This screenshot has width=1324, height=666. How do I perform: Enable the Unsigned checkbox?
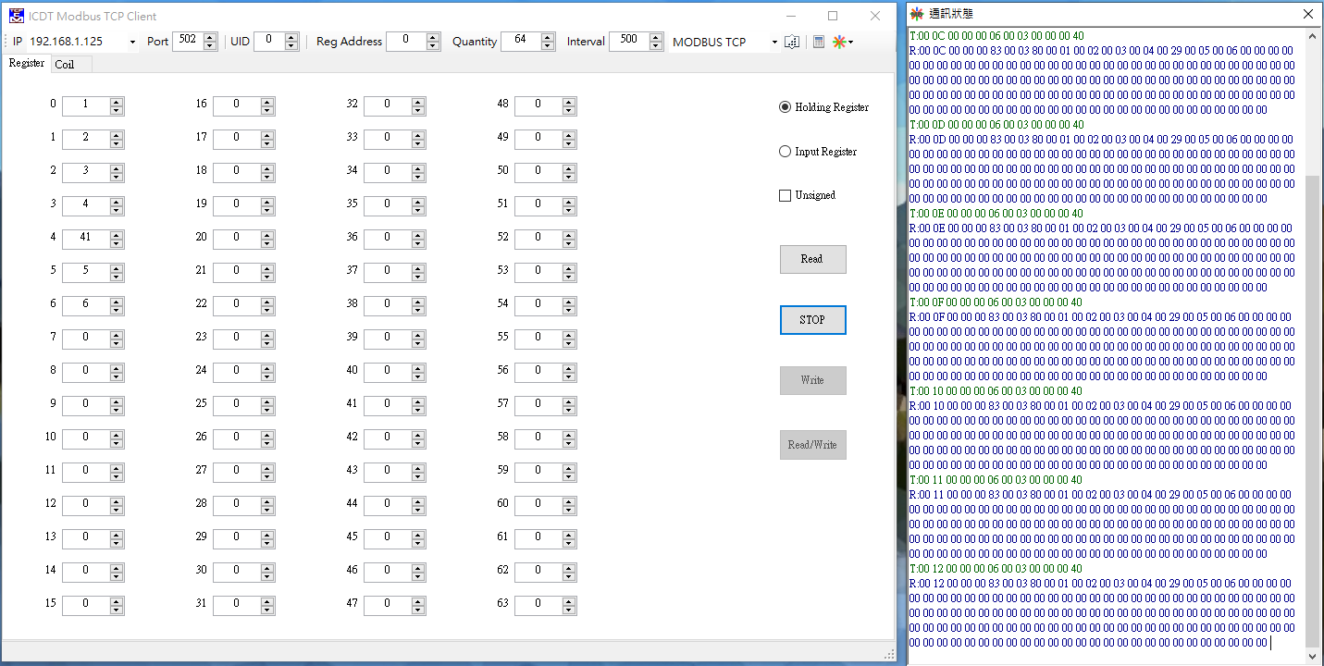tap(786, 195)
